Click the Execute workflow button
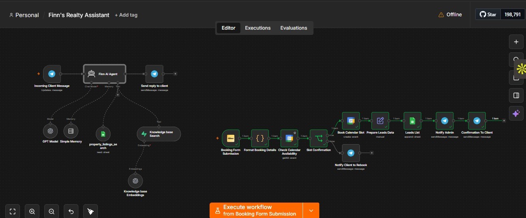This screenshot has height=218, width=526. tap(256, 210)
